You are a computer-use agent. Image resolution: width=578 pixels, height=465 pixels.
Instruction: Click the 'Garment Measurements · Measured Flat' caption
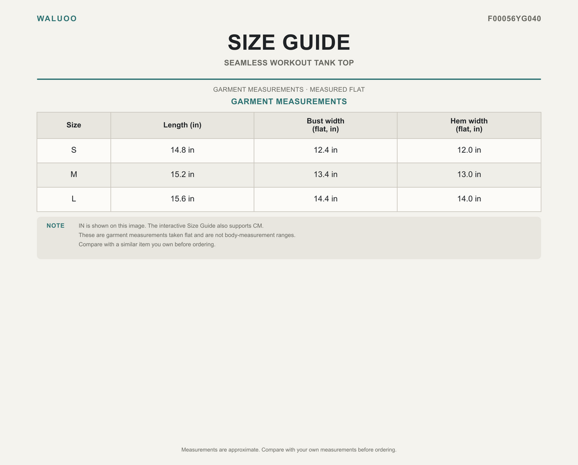[x=289, y=90]
